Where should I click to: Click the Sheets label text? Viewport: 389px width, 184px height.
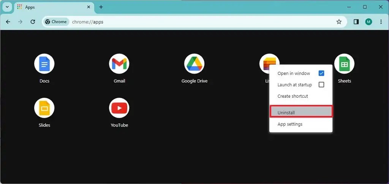(344, 81)
